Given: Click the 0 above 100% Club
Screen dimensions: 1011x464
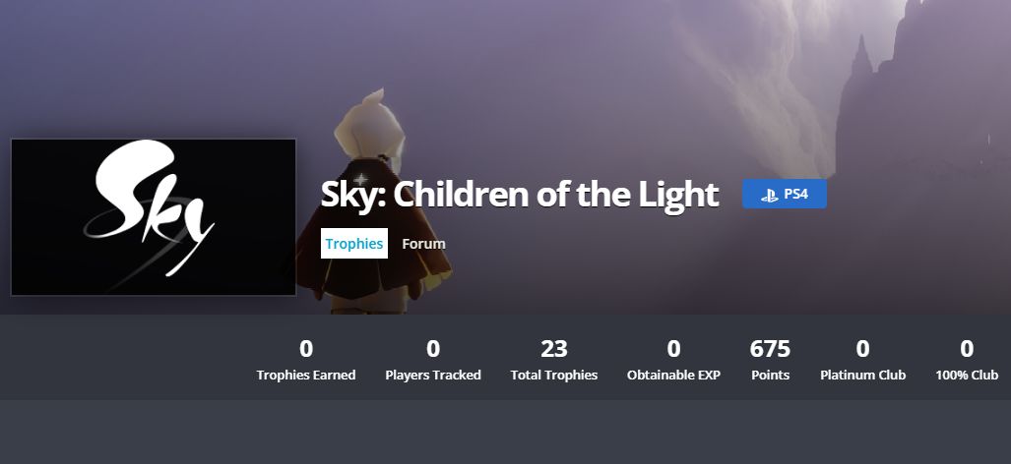Looking at the screenshot, I should [967, 348].
